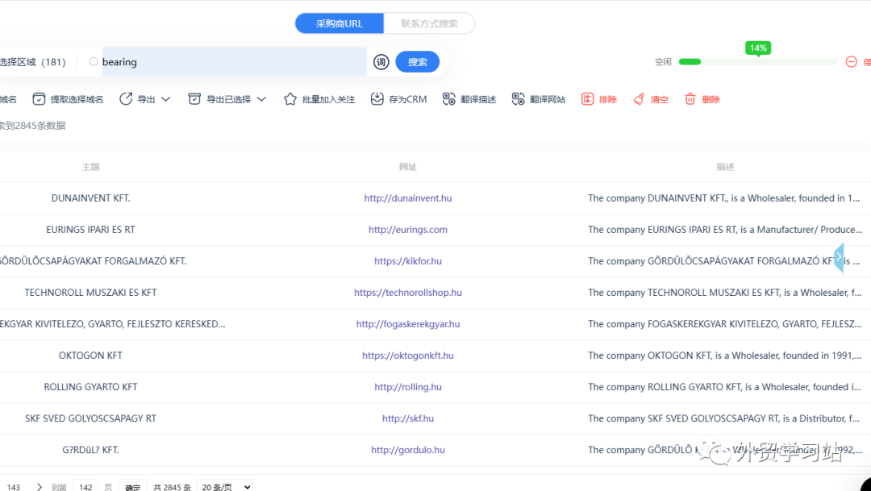Click the 清空 clear brush icon
Screen dimensions: 871x491
639,99
